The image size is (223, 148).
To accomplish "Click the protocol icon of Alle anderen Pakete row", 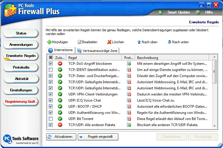I will 129,125.
